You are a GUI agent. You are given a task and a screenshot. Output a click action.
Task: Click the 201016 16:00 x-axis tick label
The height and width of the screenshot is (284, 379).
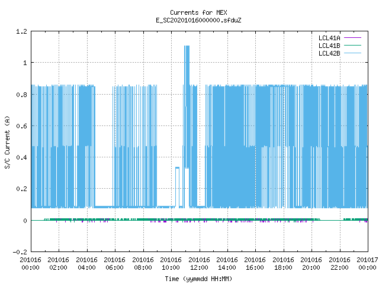(255, 264)
